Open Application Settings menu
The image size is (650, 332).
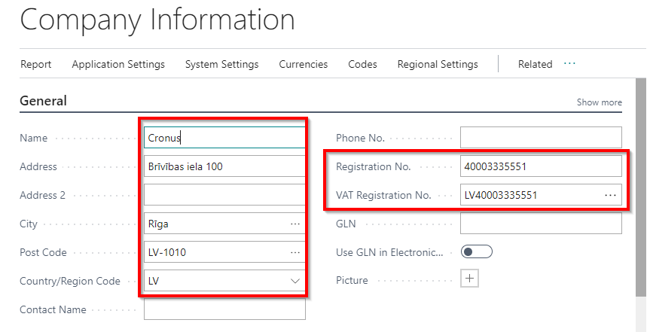pyautogui.click(x=118, y=64)
